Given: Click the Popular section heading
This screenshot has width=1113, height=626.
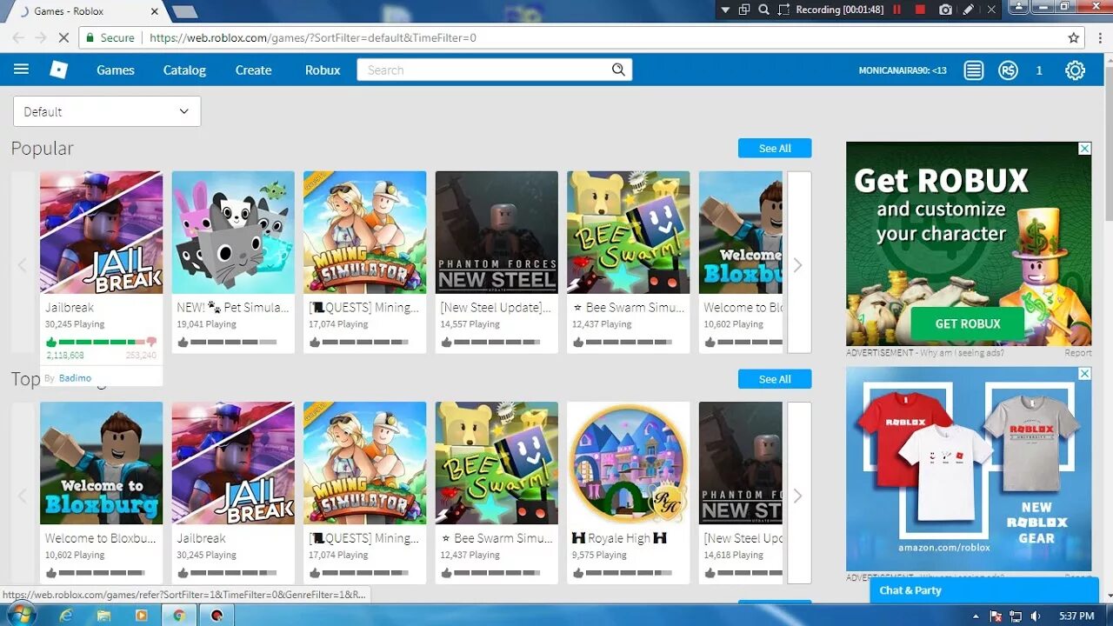Looking at the screenshot, I should pos(42,148).
